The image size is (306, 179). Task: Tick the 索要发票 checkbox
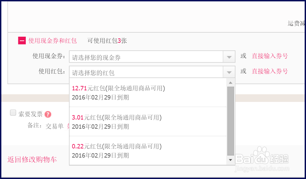tap(13, 113)
